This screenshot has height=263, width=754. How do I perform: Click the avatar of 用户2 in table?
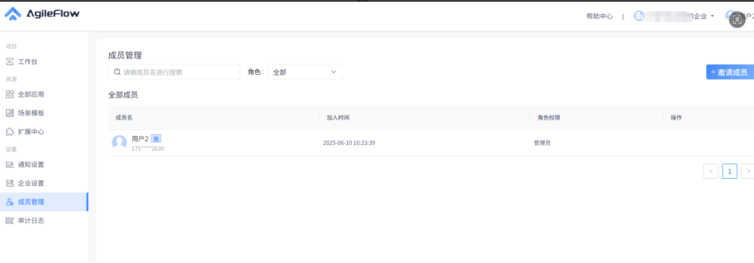[x=119, y=142]
